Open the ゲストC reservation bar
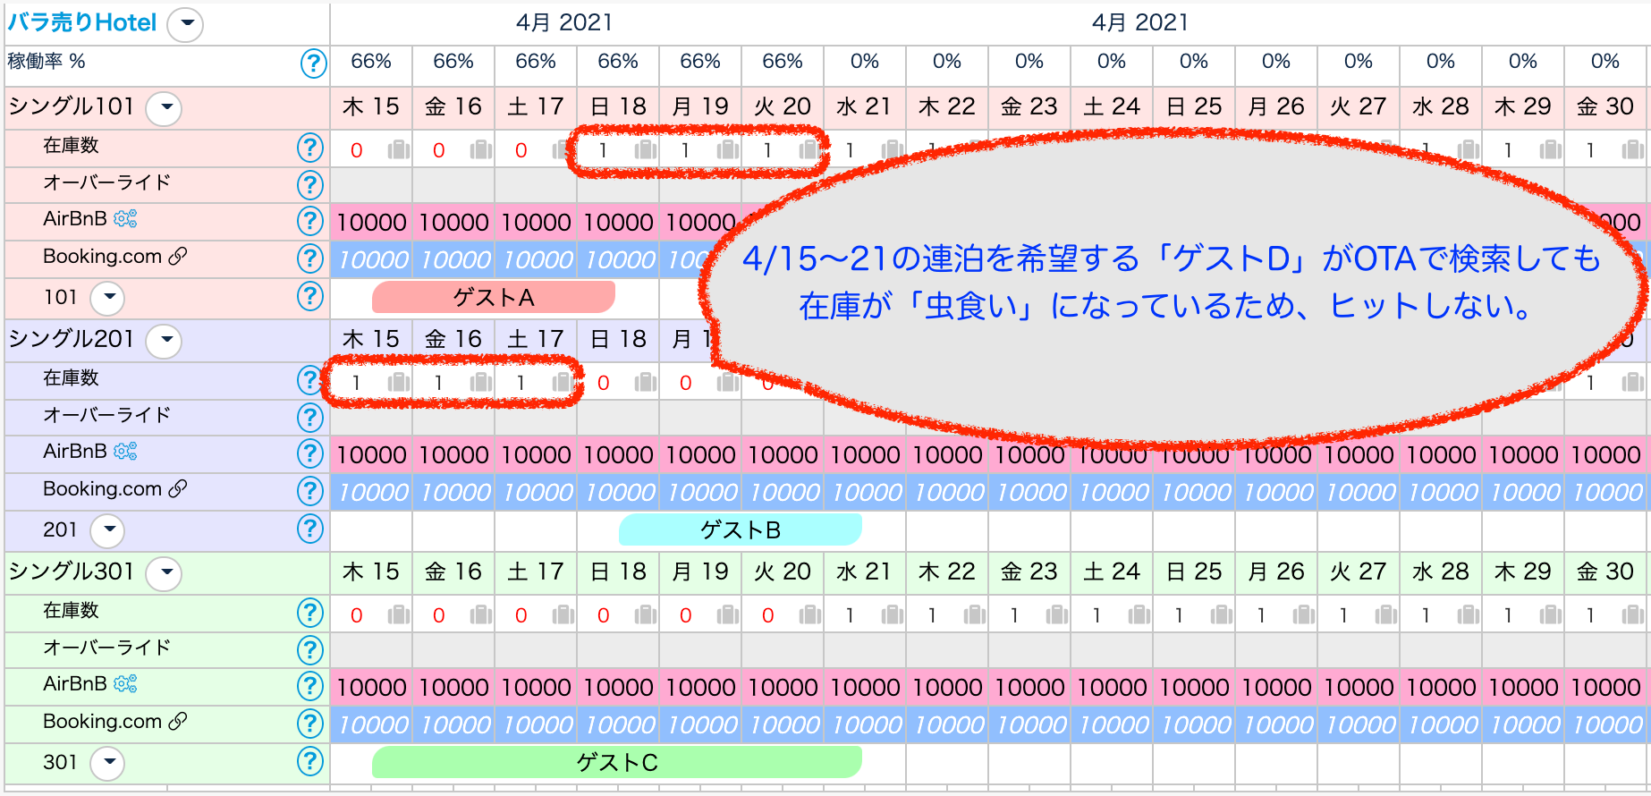 tap(616, 763)
